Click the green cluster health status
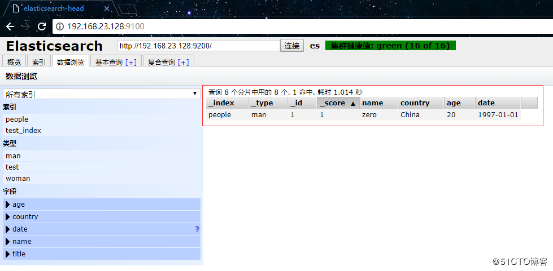This screenshot has height=271, width=553. click(x=390, y=46)
